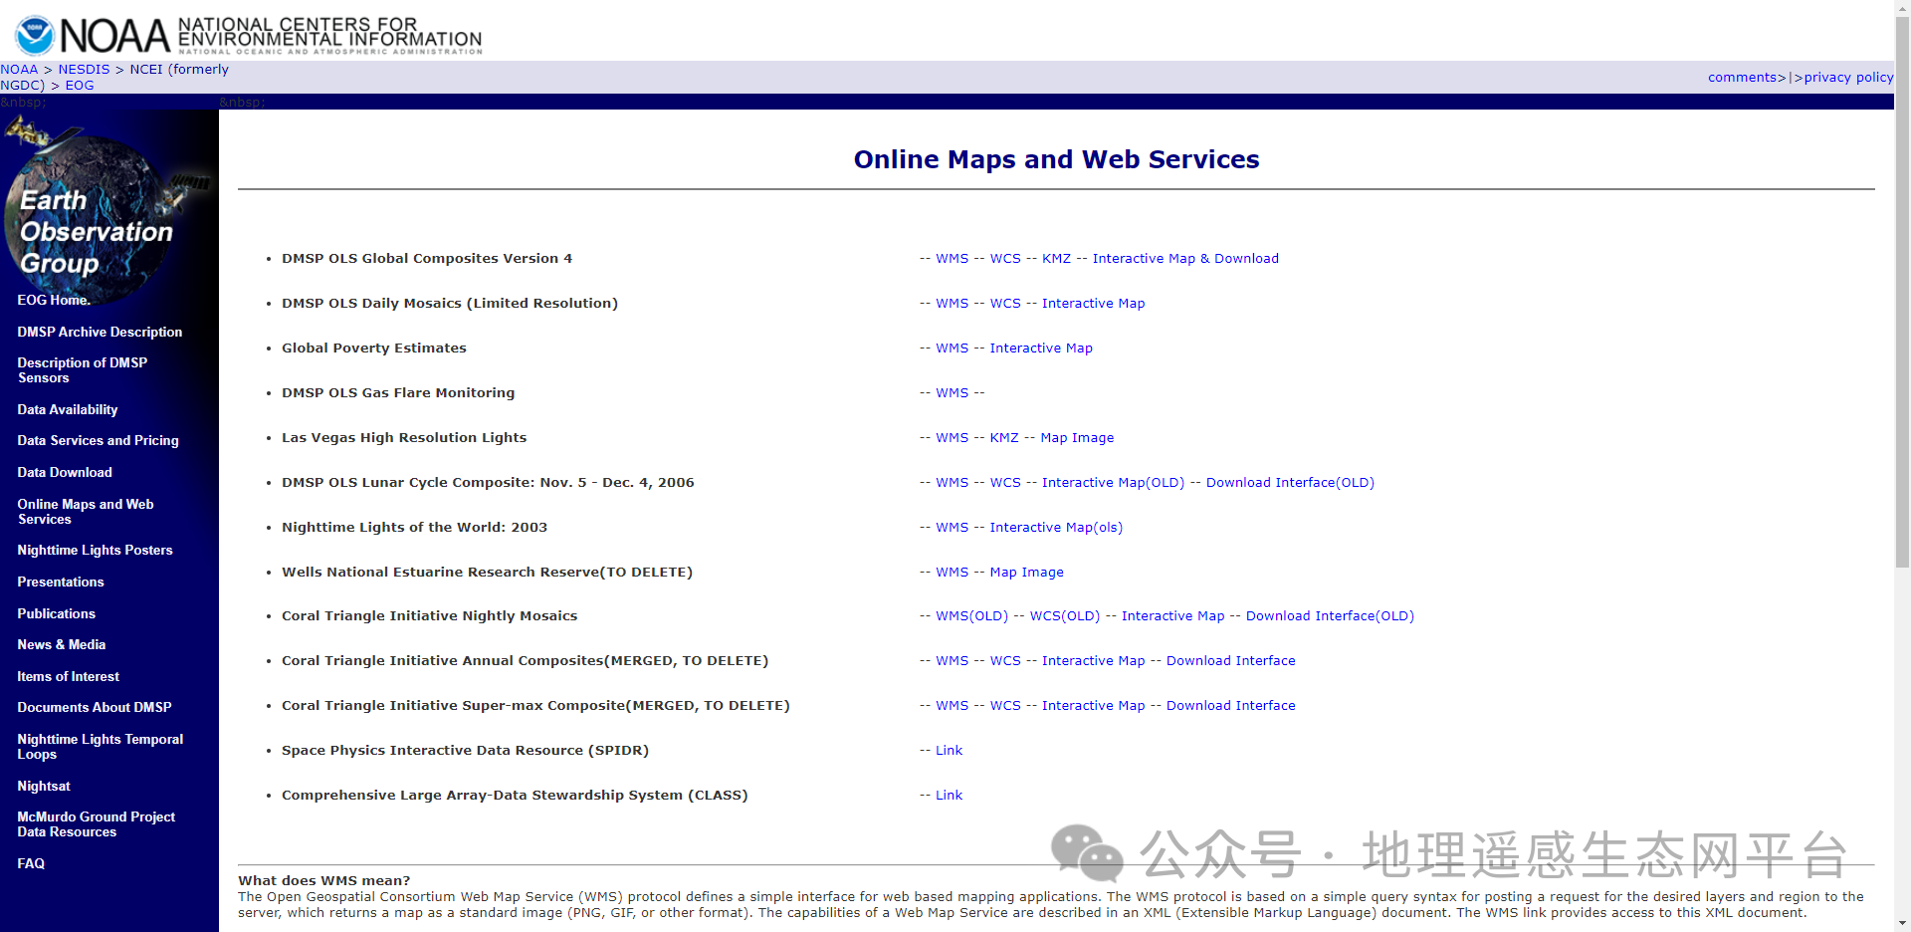1911x932 pixels.
Task: Open FAQ sidebar item
Action: click(x=31, y=863)
